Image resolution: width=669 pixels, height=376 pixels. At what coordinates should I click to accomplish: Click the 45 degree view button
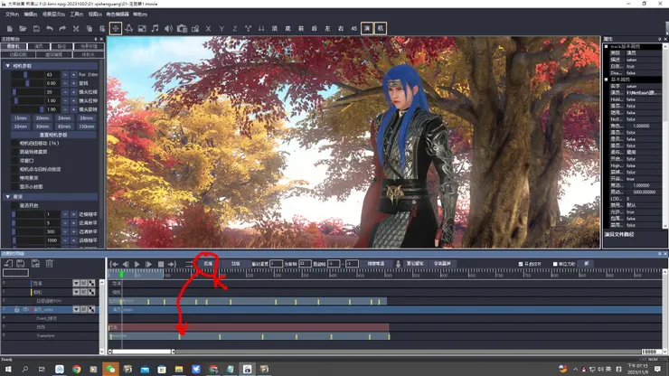coord(353,29)
